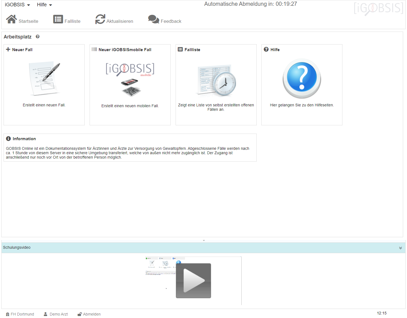Click the FH Dortmund footer label
The height and width of the screenshot is (318, 407).
[23, 314]
